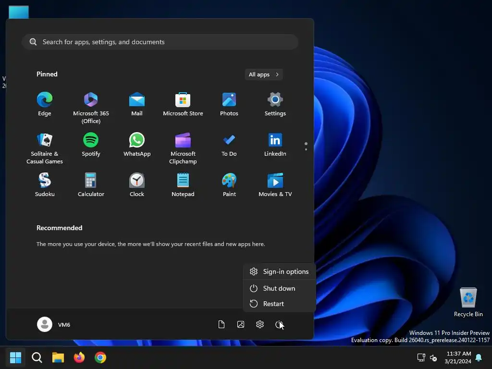Select Sign-in options from power menu
Viewport: 492px width, 369px height.
coord(279,271)
